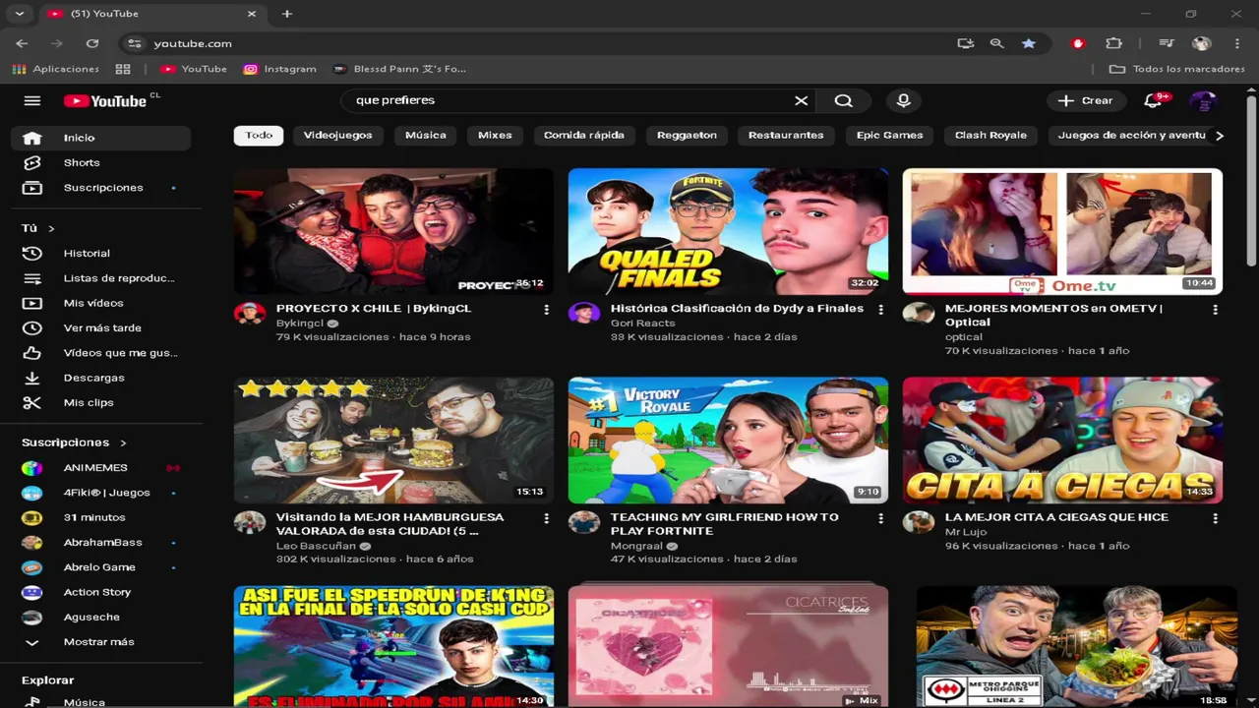Open a new browser tab

286,14
